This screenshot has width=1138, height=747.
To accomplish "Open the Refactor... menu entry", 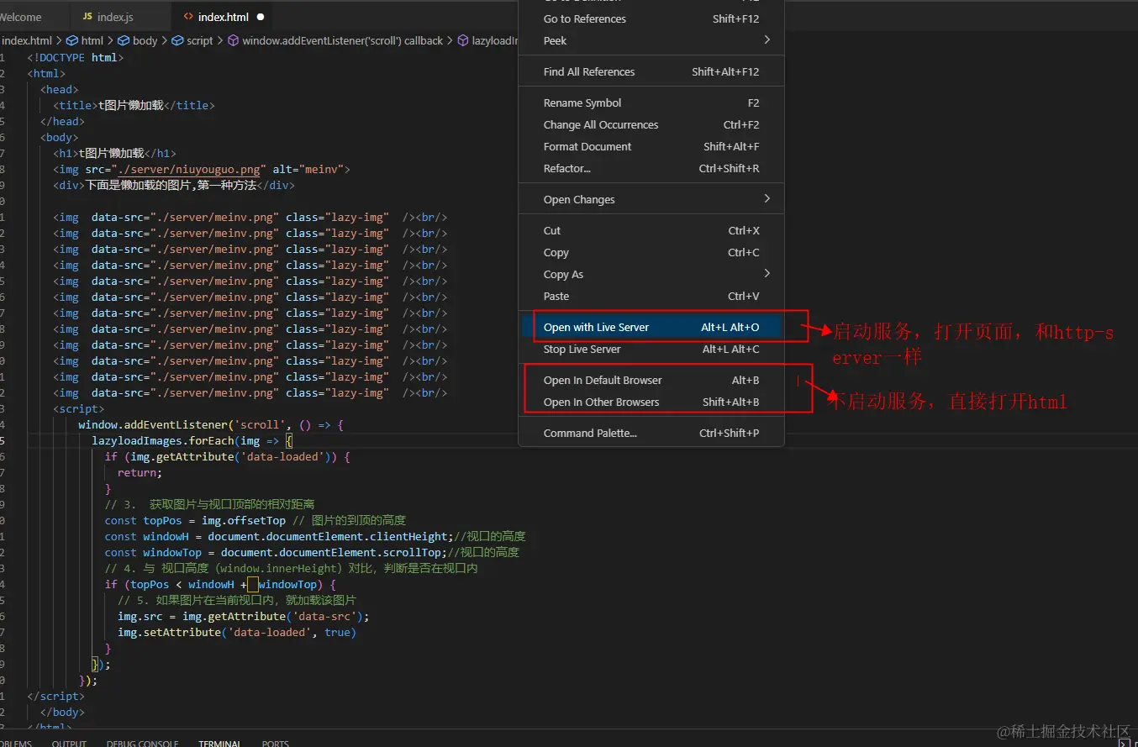I will click(651, 168).
